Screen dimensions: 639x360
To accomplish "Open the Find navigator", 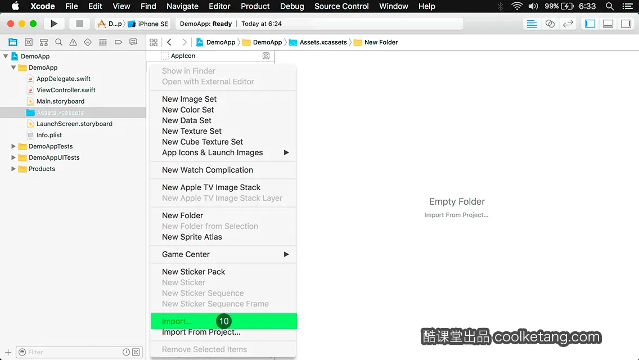I will click(x=58, y=42).
